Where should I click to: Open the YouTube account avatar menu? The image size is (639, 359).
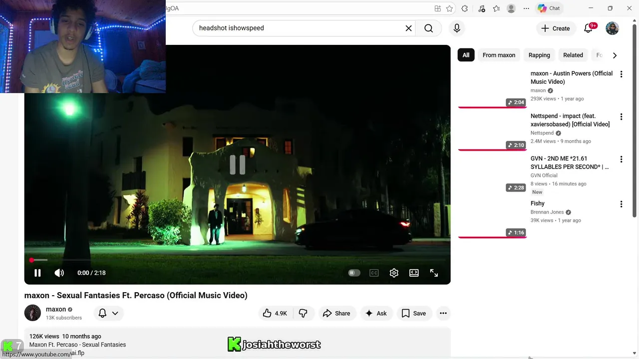pos(612,28)
